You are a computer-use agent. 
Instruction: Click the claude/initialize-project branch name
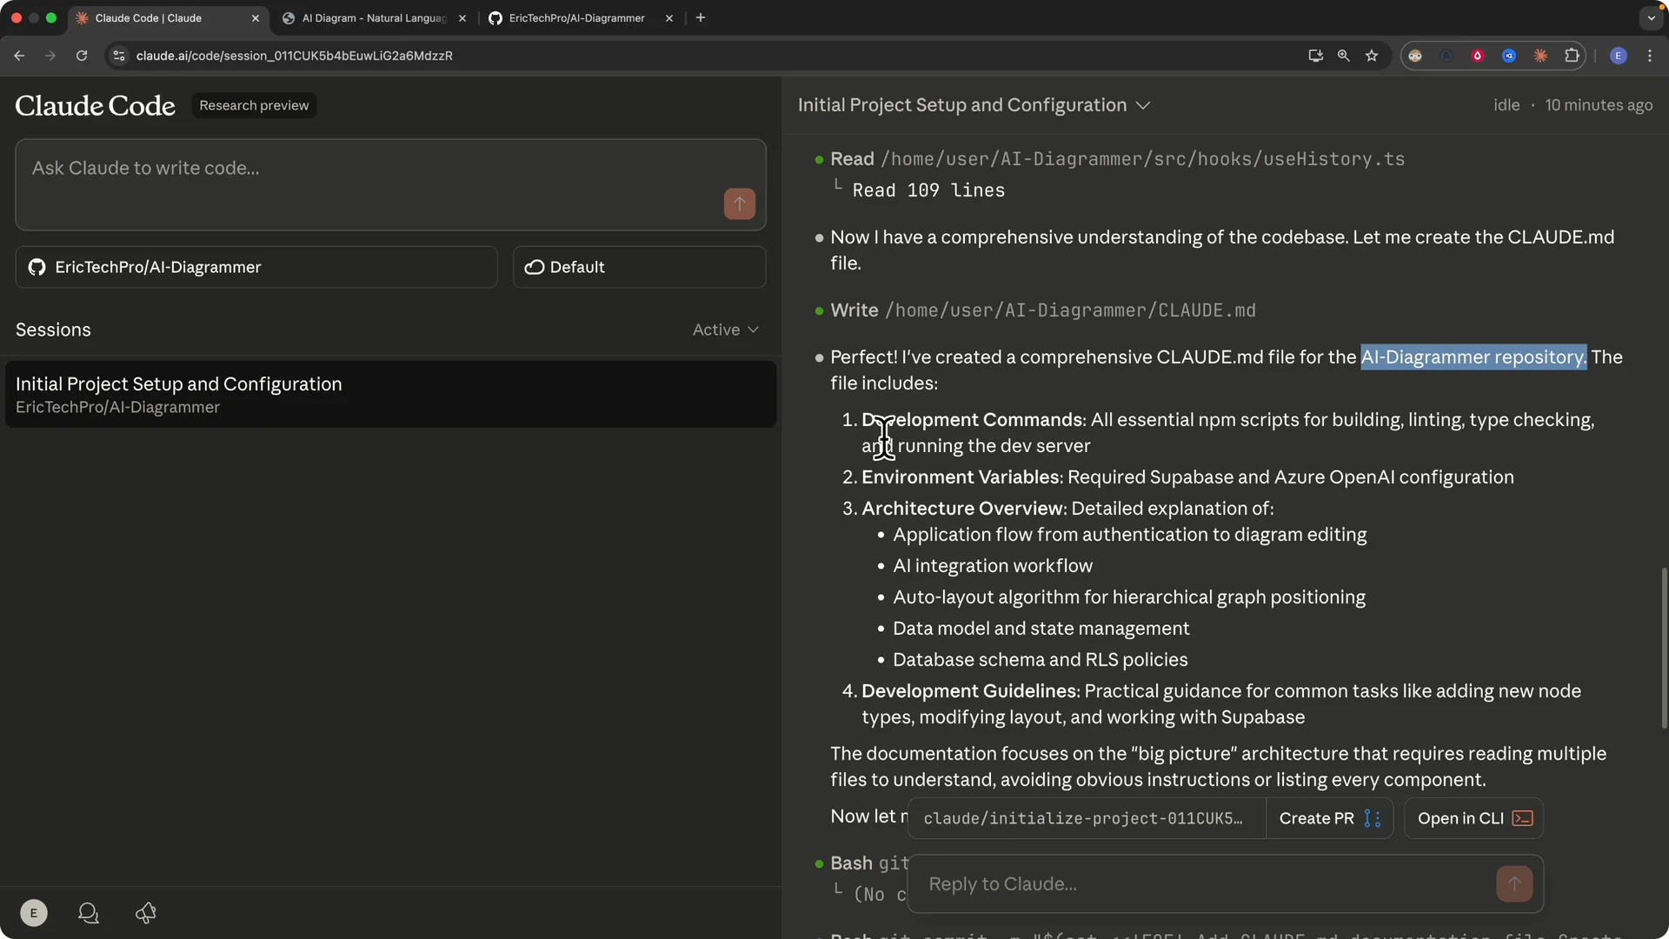[x=1084, y=818]
